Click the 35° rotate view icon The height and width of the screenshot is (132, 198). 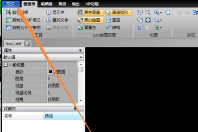coord(140,27)
